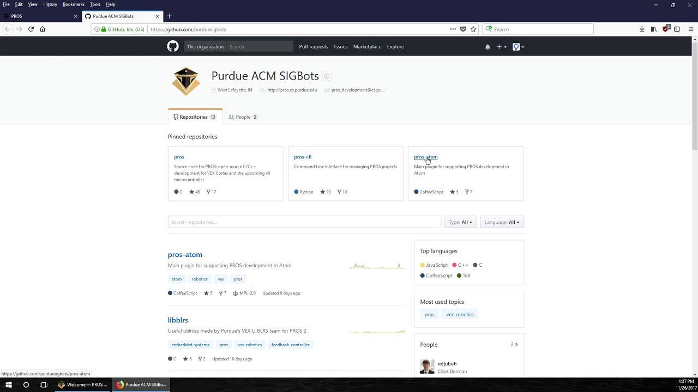This screenshot has height=392, width=698.
Task: Click the Search repositories field
Action: [304, 222]
